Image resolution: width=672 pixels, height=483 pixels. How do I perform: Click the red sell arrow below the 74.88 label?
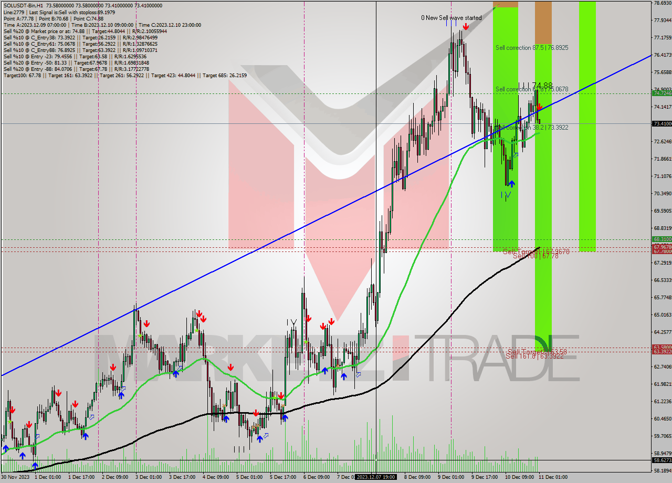click(x=539, y=107)
